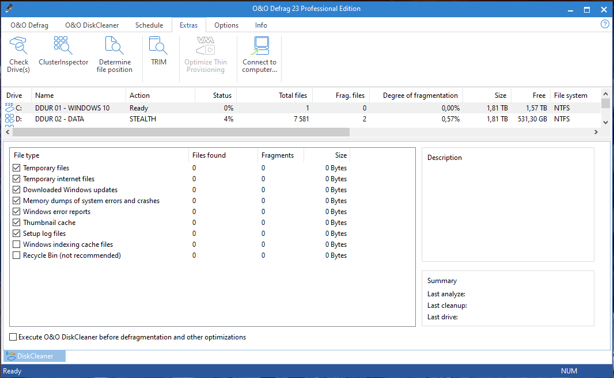Open help via the question mark icon

605,24
